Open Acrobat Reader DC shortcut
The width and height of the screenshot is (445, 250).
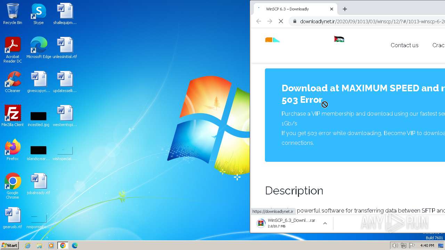[x=13, y=50]
